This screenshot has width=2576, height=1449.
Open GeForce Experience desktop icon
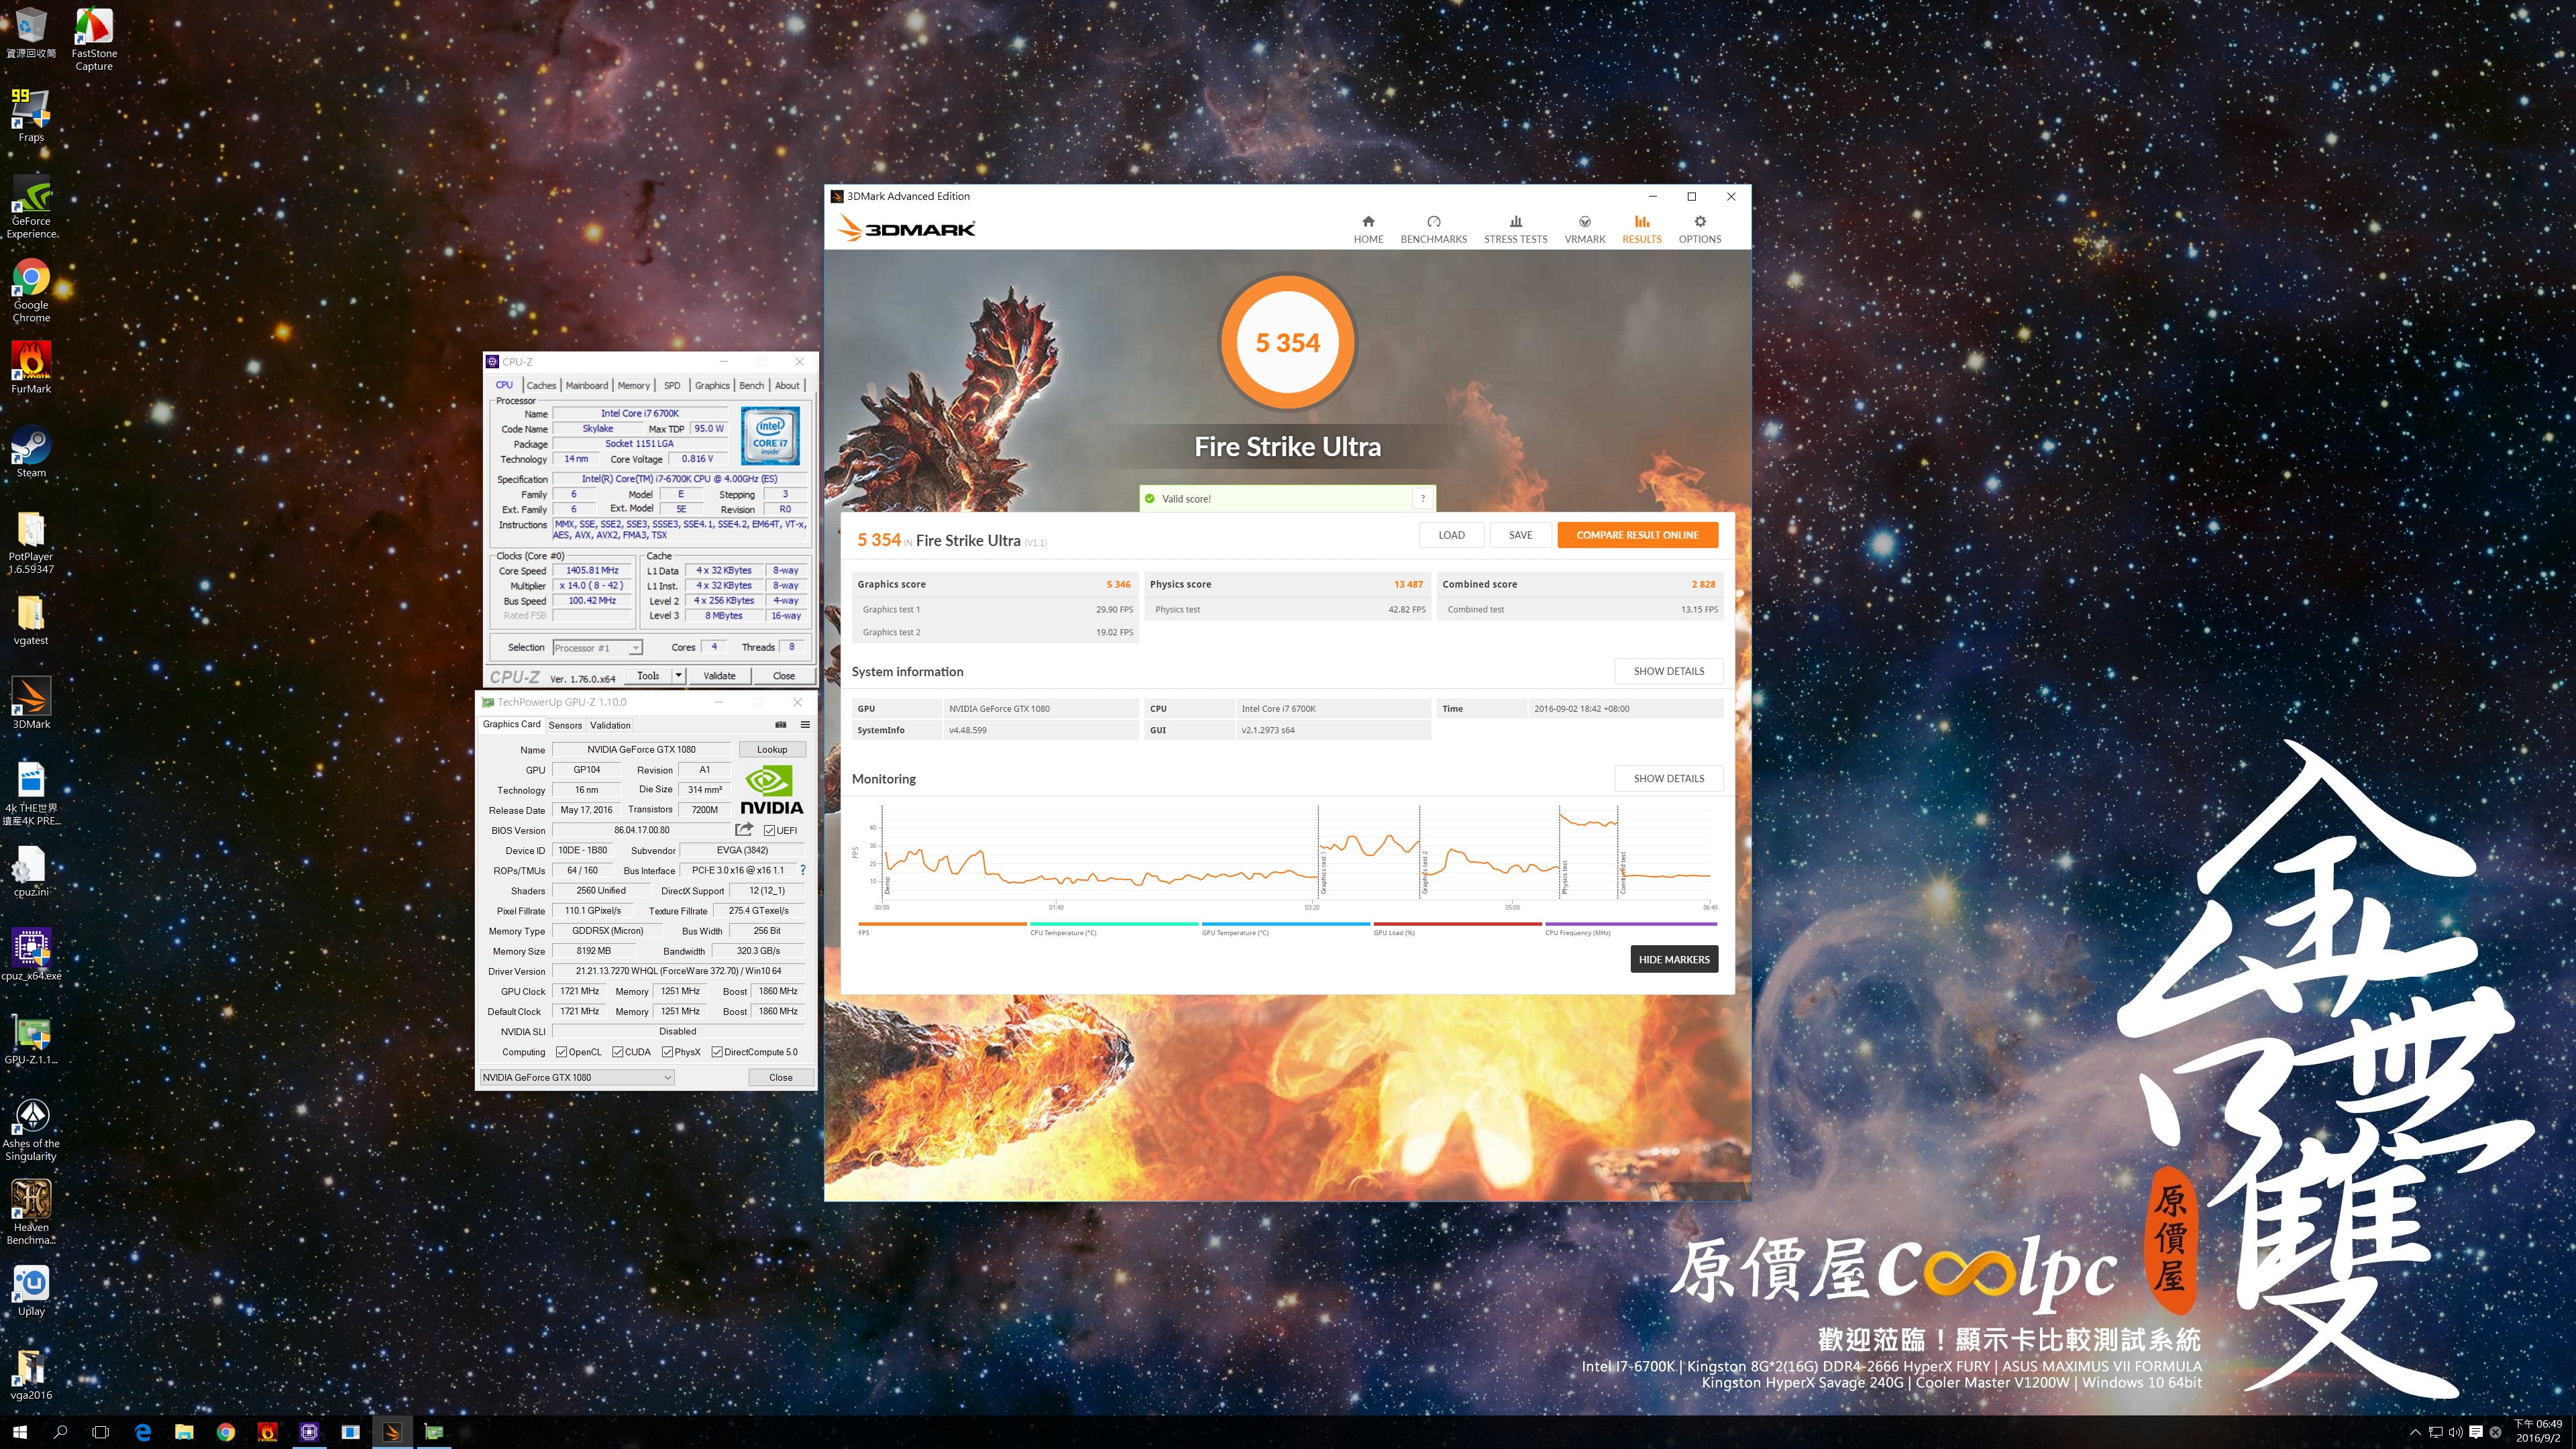[x=31, y=207]
